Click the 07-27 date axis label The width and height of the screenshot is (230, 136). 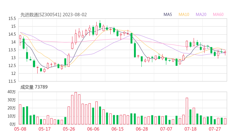(215, 129)
